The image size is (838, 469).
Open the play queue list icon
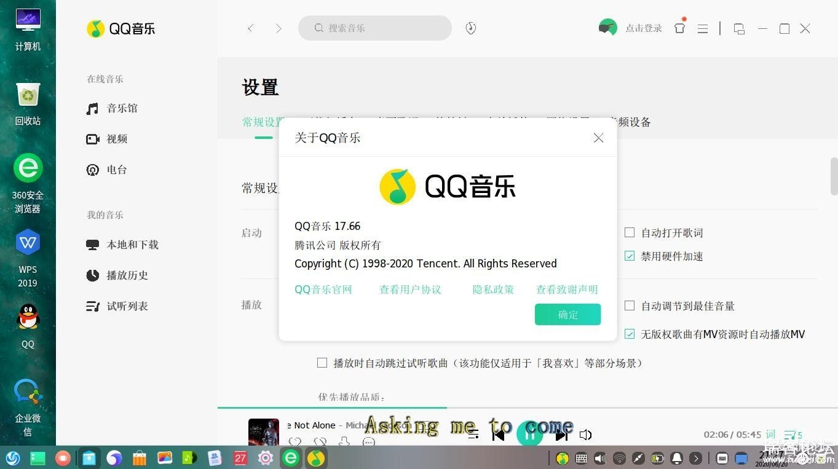tap(793, 435)
